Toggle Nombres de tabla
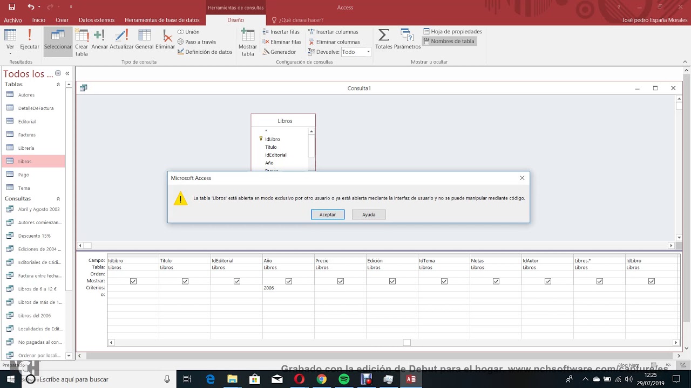 pos(449,41)
